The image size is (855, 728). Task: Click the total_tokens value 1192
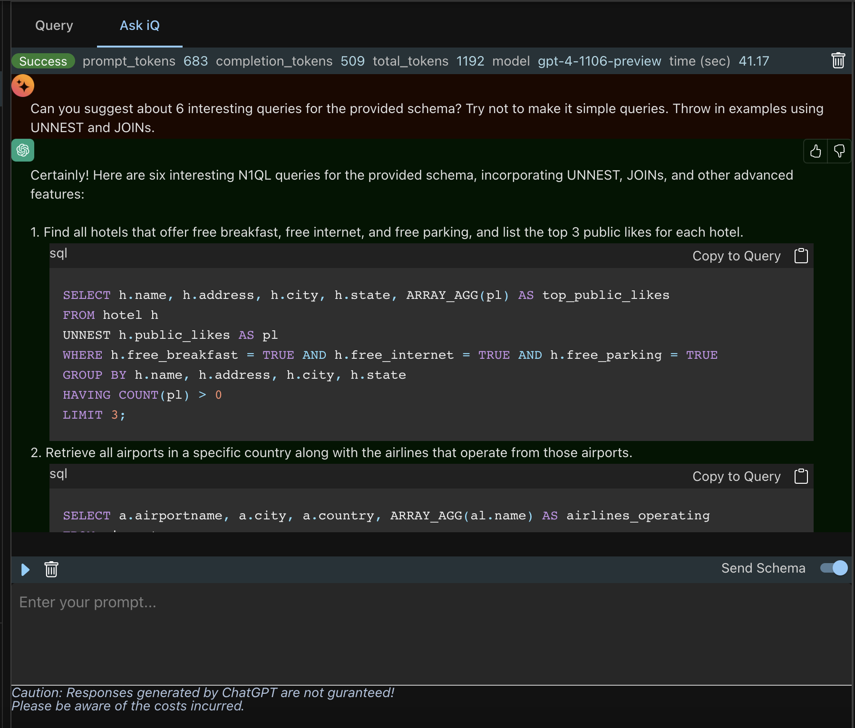(470, 61)
